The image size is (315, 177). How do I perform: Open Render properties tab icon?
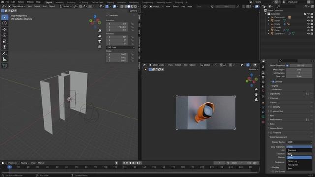[x=263, y=73]
